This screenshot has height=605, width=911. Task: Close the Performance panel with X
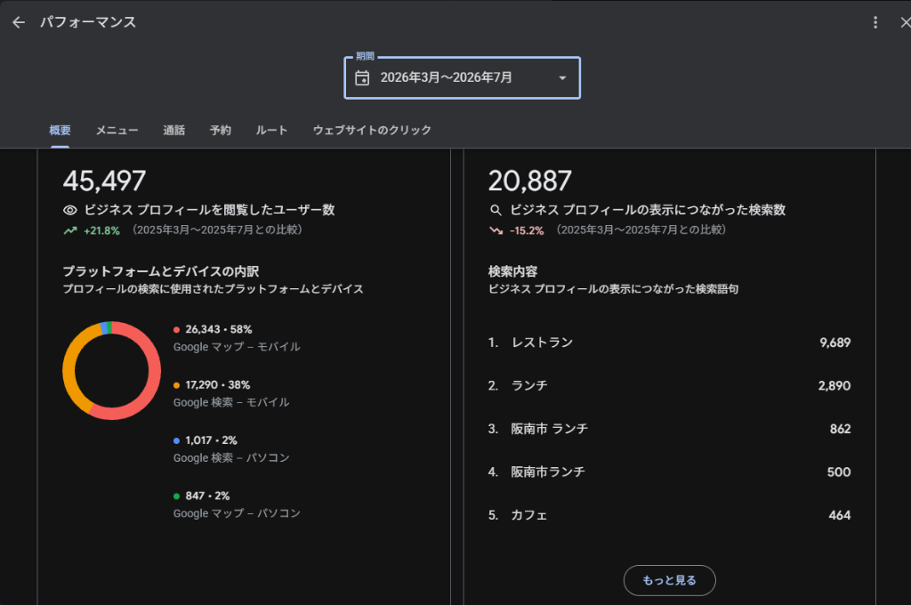point(905,22)
